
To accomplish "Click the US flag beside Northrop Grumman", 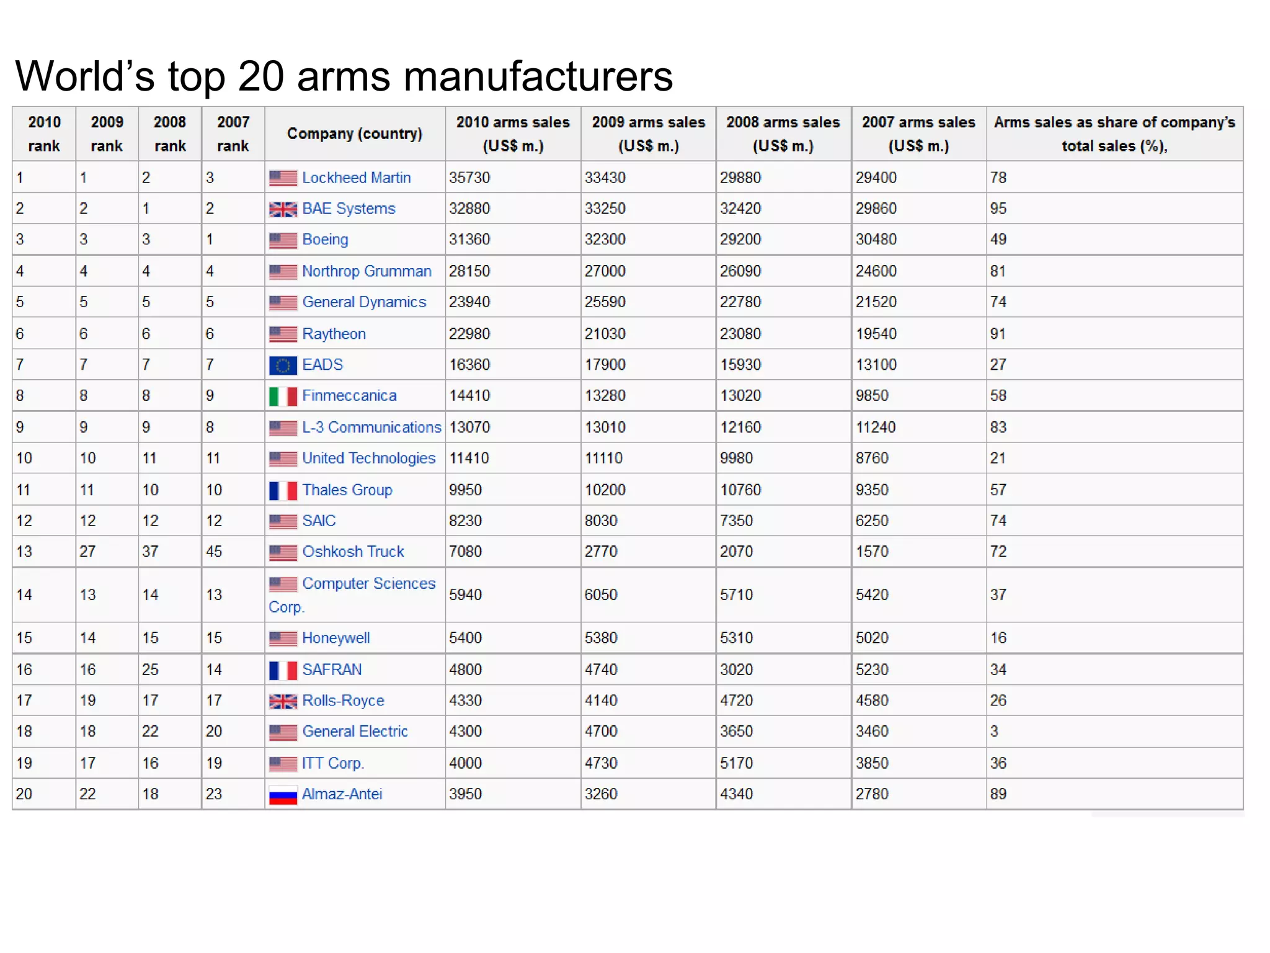I will point(283,272).
